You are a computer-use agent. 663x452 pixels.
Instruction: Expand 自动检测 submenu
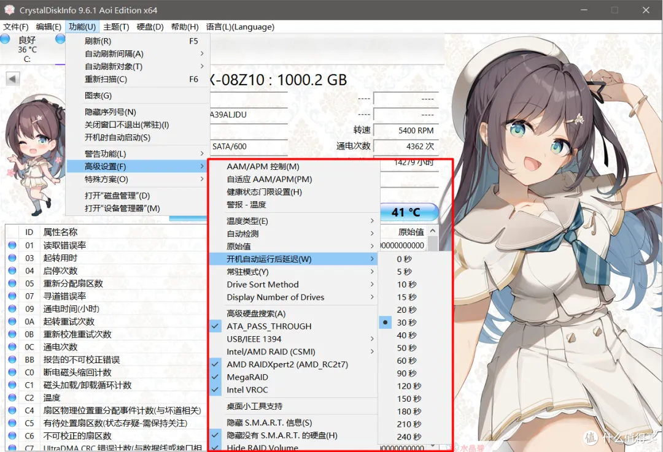[293, 234]
